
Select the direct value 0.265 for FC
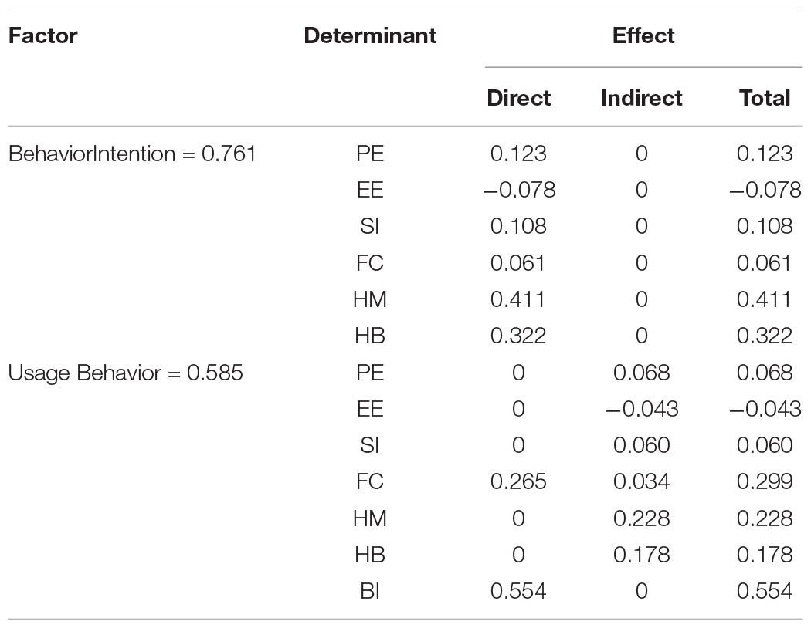point(518,482)
